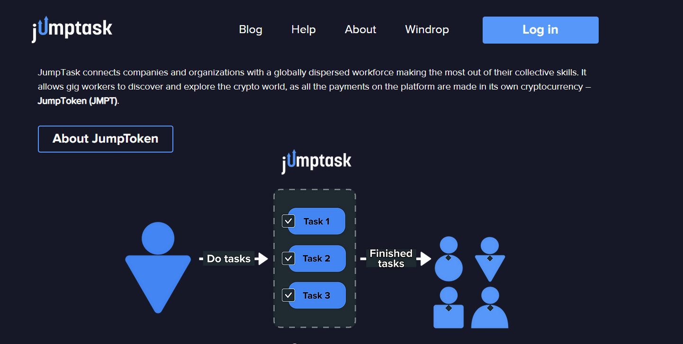Open the Windrop page
The image size is (683, 344).
point(427,29)
